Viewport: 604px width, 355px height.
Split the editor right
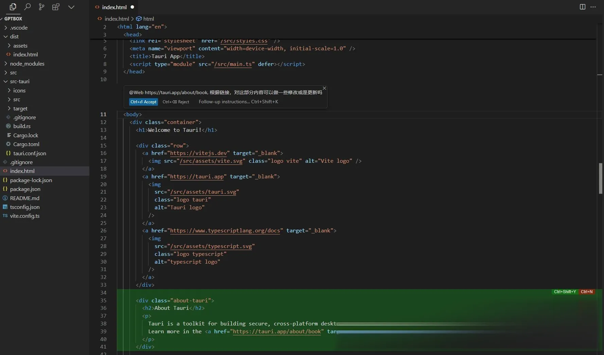(582, 7)
